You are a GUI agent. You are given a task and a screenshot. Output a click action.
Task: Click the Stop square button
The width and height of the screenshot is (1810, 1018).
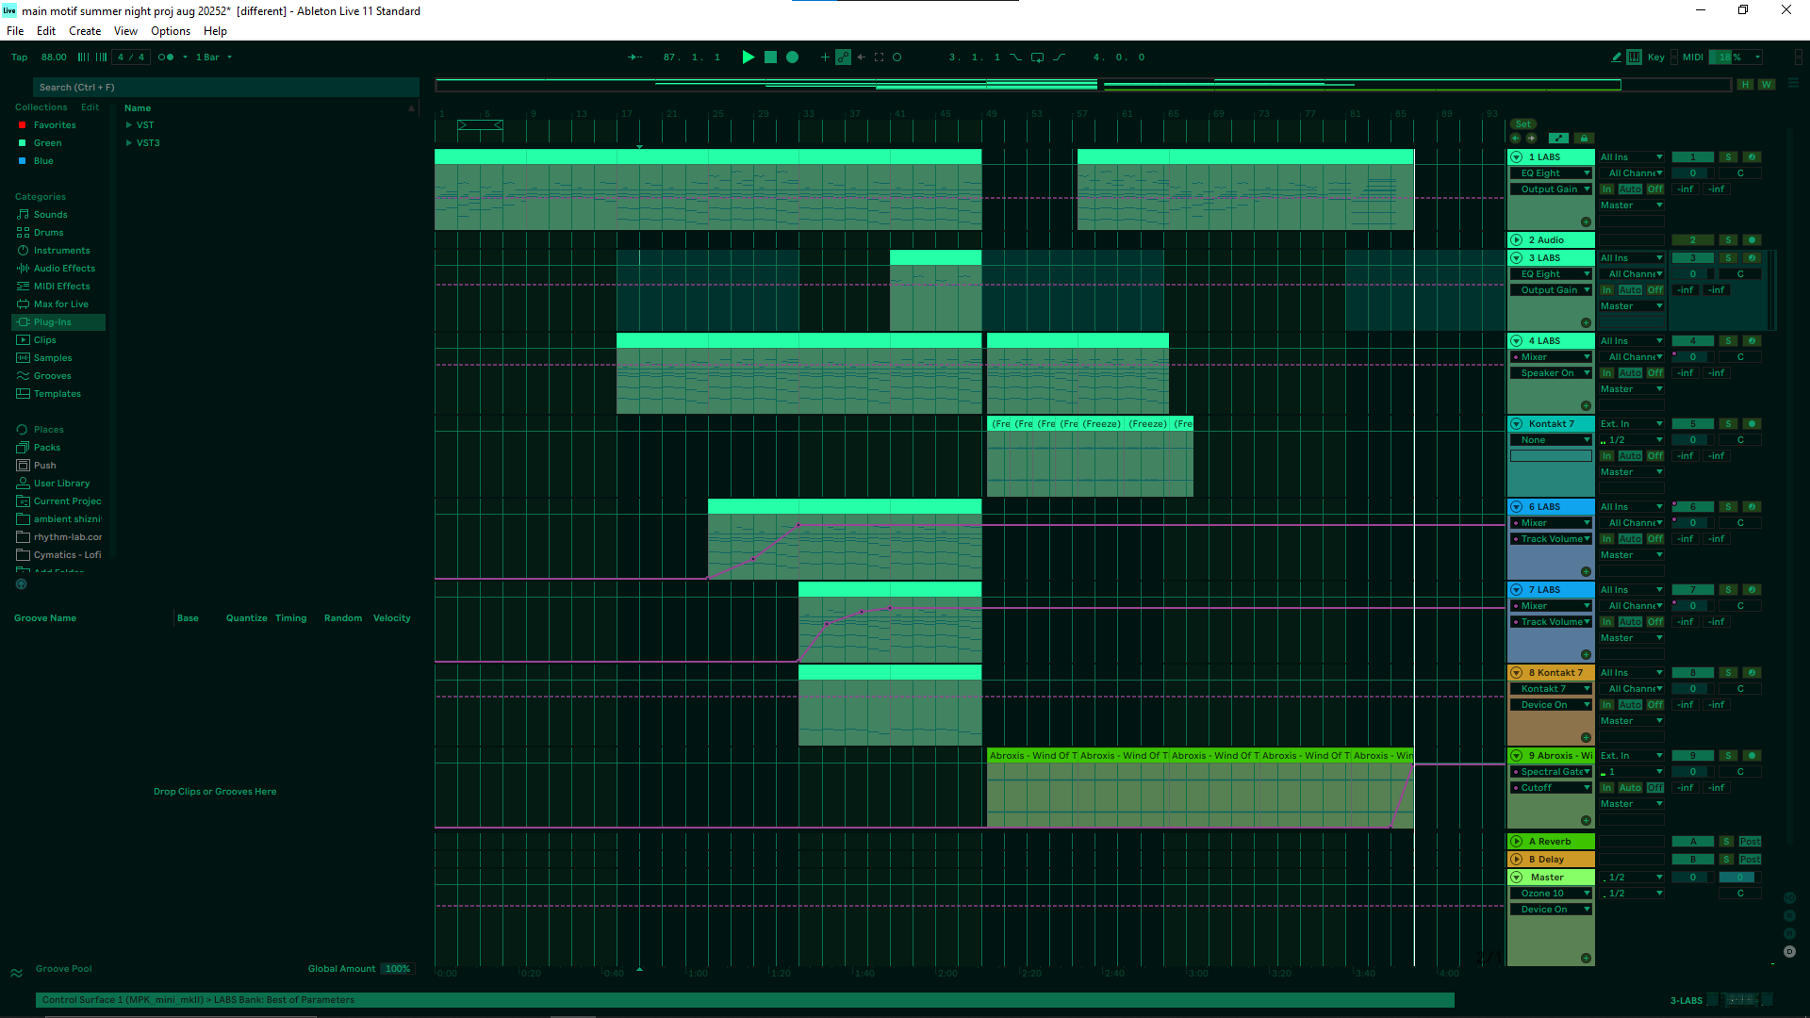[770, 57]
